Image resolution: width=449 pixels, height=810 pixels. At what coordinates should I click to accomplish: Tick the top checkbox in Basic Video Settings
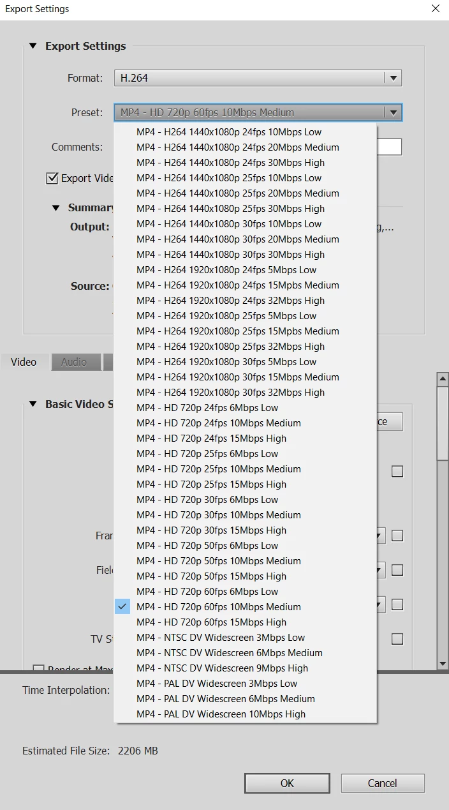pyautogui.click(x=397, y=472)
